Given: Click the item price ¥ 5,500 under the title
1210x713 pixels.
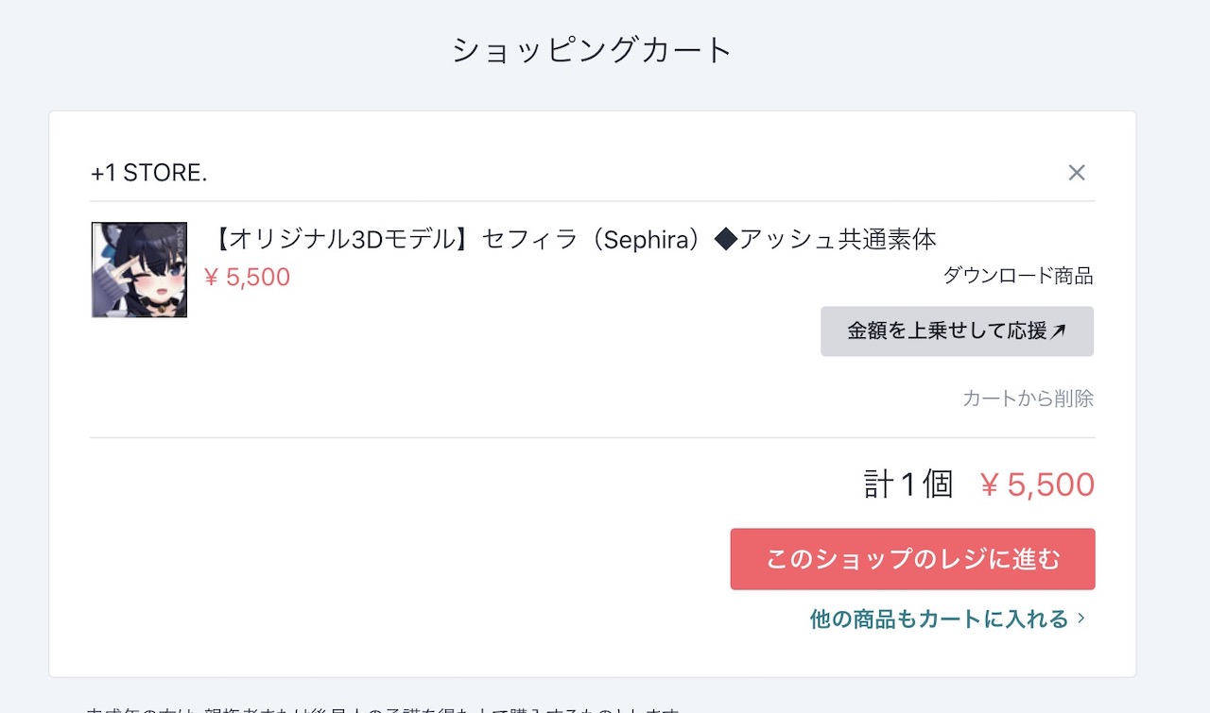Looking at the screenshot, I should tap(248, 278).
